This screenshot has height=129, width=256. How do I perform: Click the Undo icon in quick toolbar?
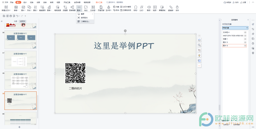[x=17, y=16]
